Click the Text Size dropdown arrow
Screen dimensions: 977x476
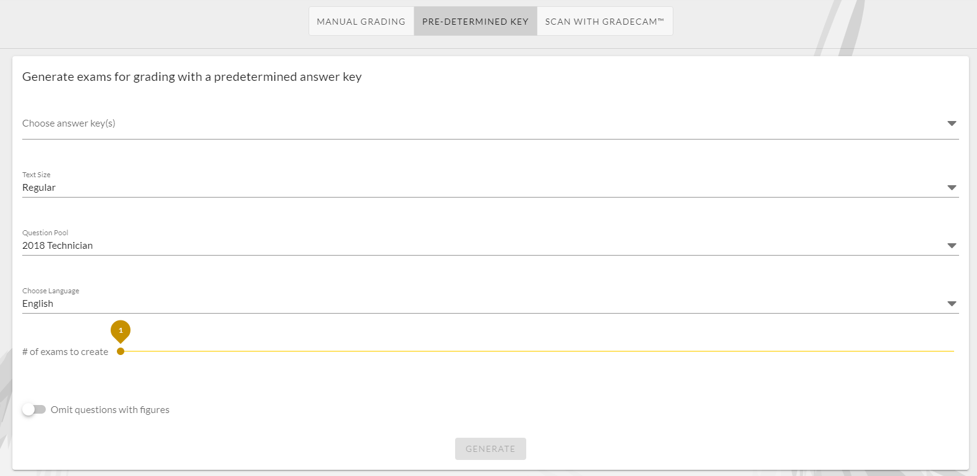(x=952, y=187)
